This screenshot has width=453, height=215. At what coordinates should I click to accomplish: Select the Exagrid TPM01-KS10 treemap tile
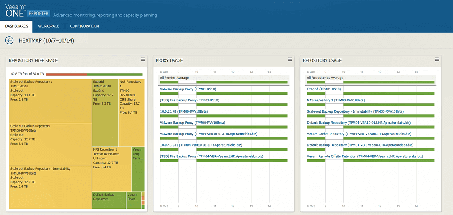point(105,113)
